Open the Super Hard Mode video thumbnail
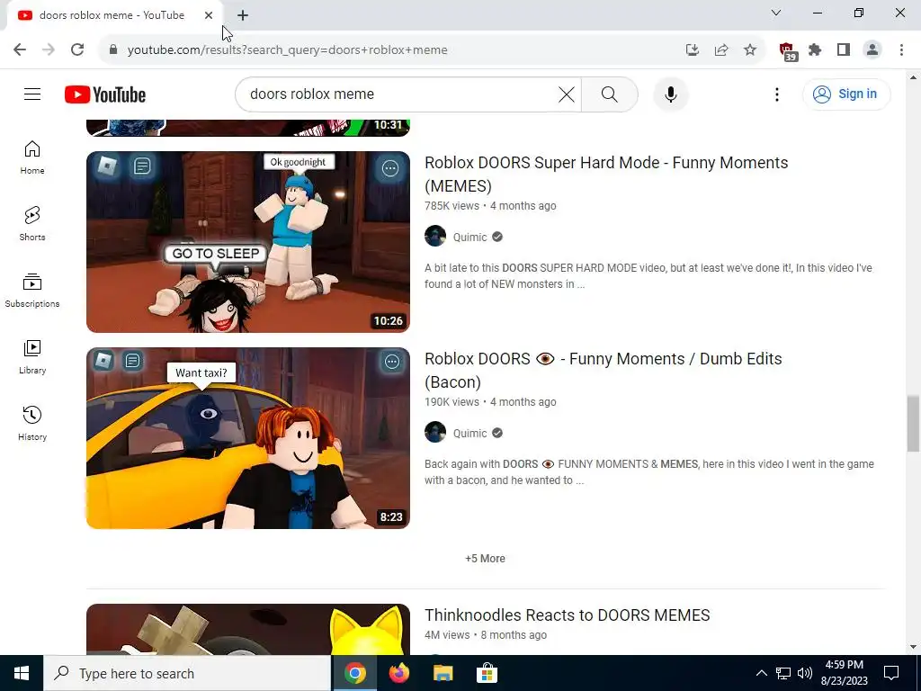 point(248,242)
